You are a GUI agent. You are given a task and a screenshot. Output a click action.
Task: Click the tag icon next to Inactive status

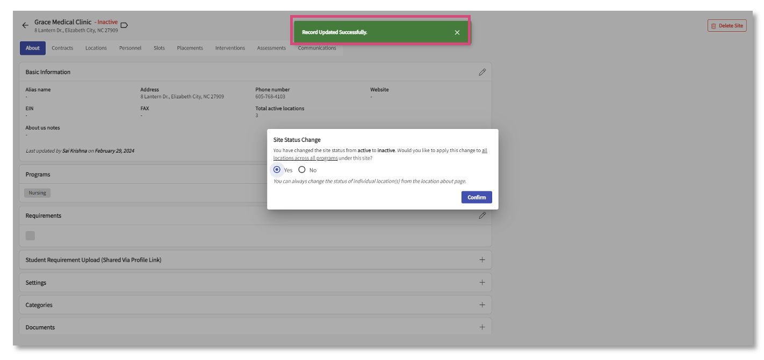[124, 25]
